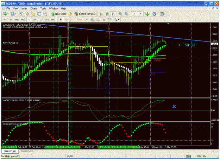The width and height of the screenshot is (220, 159).
Task: Click the 54:12 bar timer label
Action: pyautogui.click(x=187, y=45)
